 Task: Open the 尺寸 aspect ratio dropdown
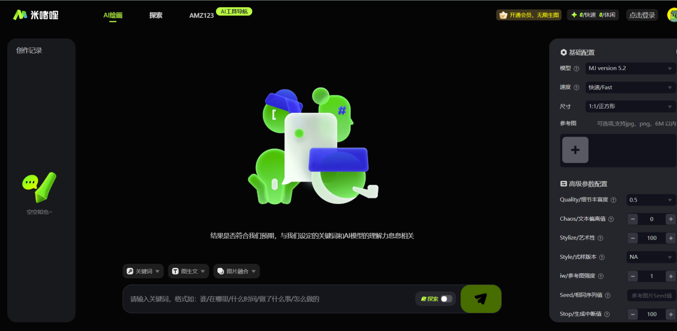coord(630,106)
